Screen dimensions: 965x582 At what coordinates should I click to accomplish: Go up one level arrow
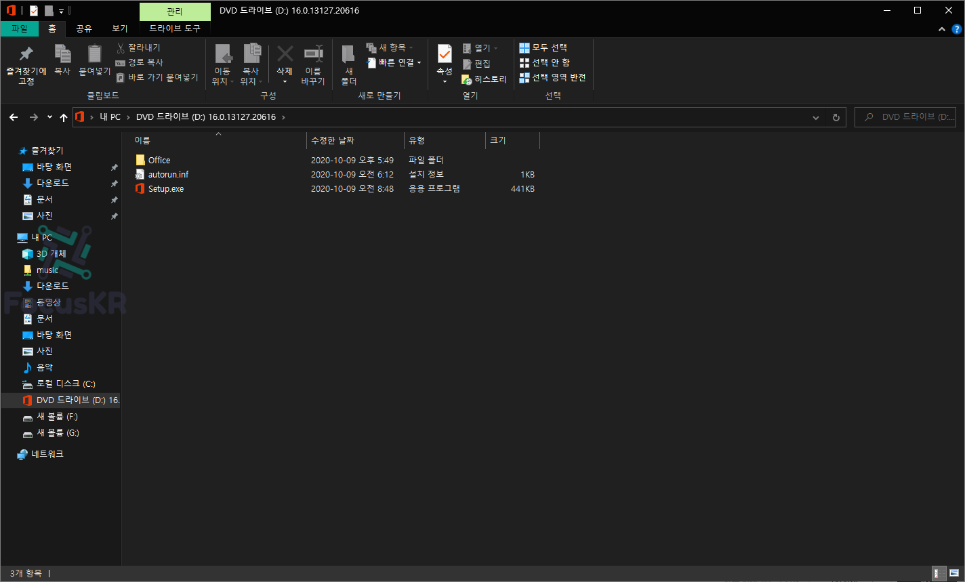tap(64, 117)
